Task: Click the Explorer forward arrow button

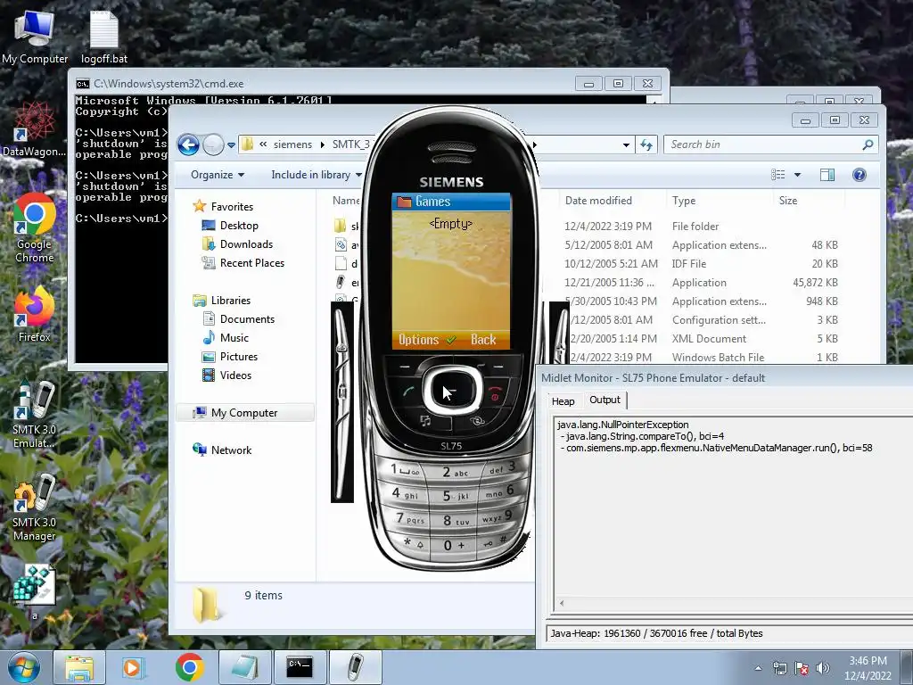Action: (213, 144)
